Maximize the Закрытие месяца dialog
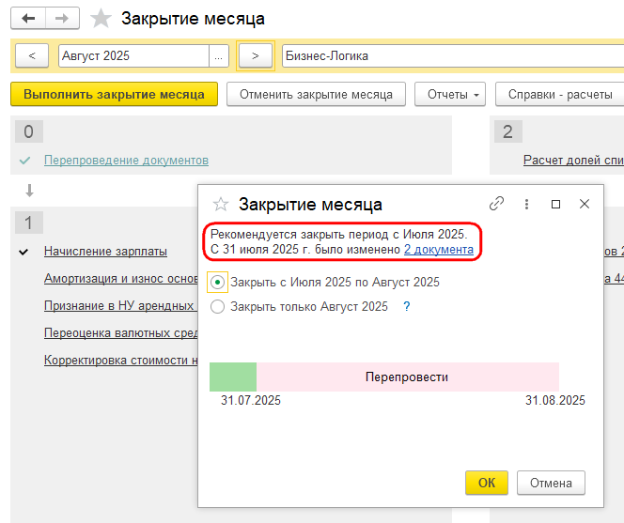624x523 pixels. click(555, 204)
